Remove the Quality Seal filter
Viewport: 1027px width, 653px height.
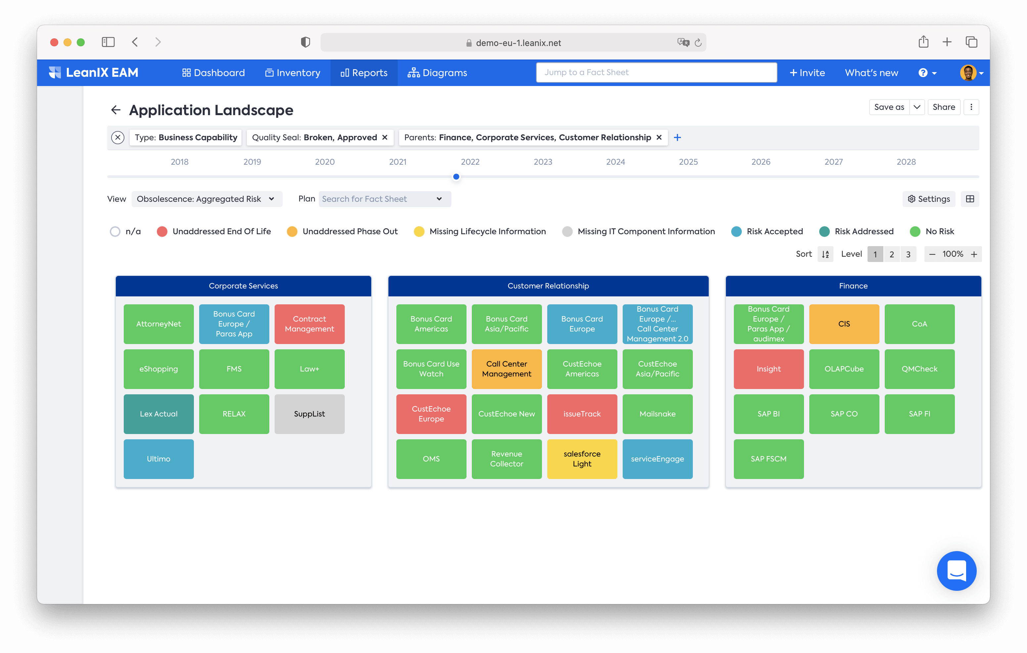coord(385,137)
